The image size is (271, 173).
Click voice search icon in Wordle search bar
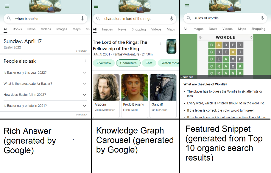[x=262, y=18]
